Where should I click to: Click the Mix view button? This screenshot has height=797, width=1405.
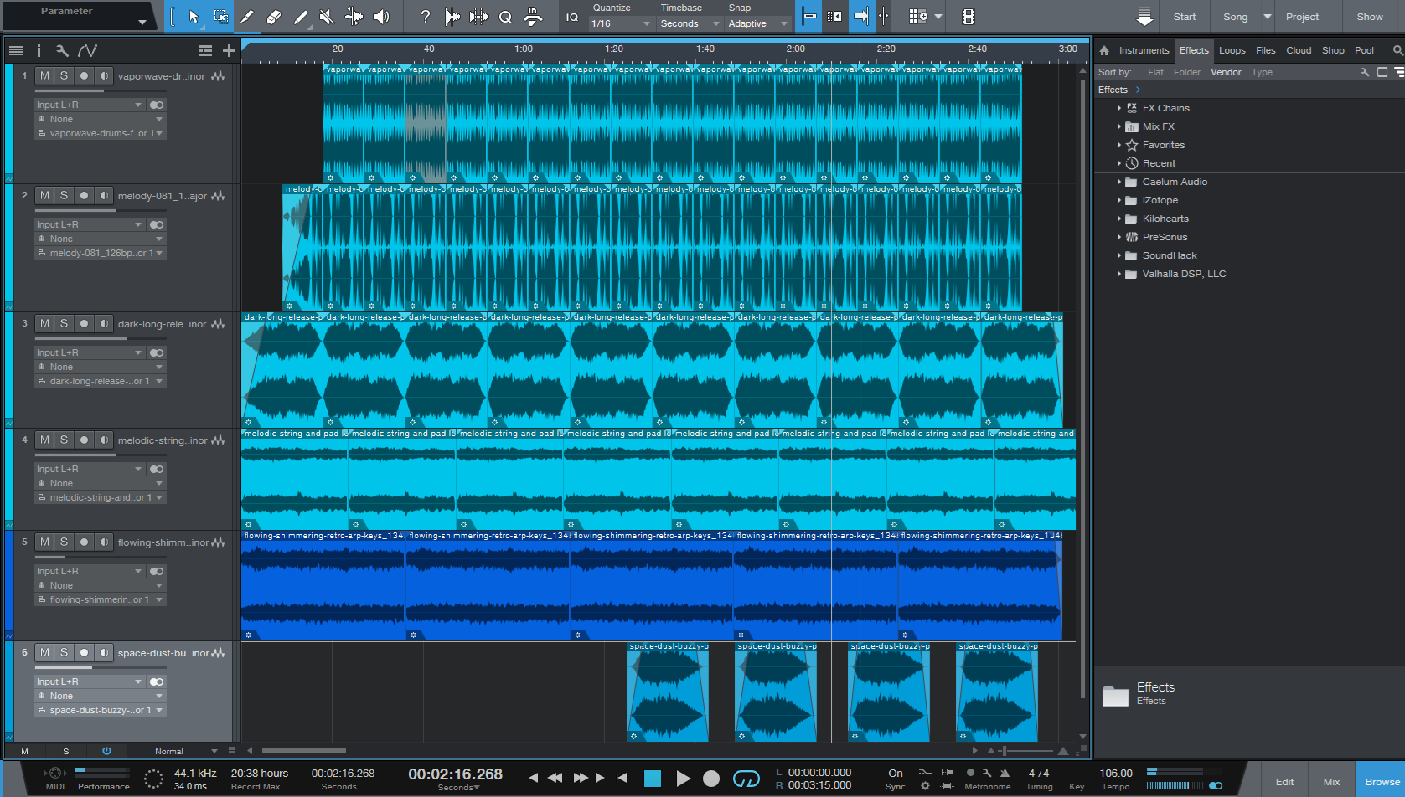1331,781
